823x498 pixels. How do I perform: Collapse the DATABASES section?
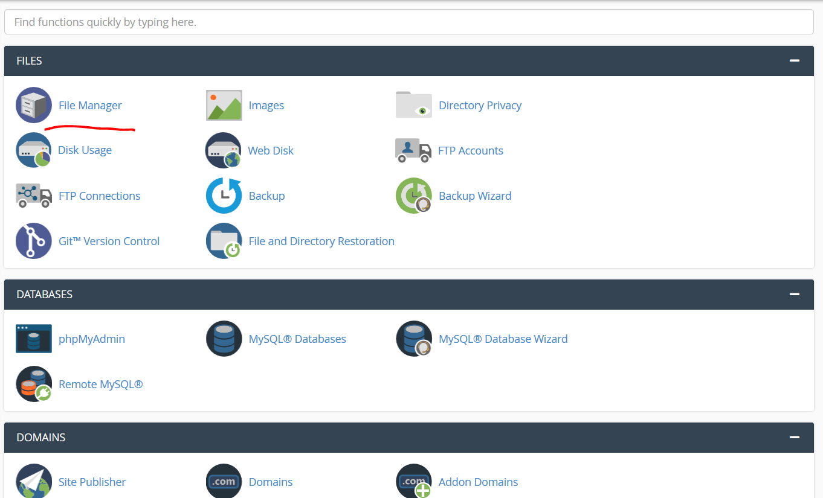tap(795, 295)
